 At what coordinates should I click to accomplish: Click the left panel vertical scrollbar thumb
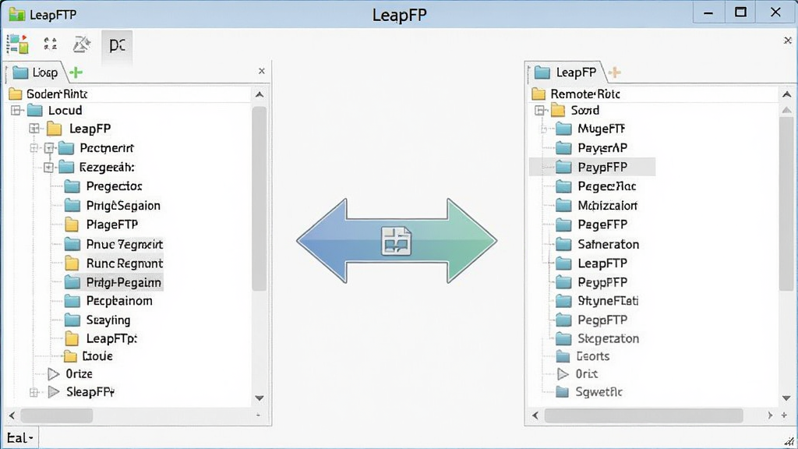pos(260,199)
